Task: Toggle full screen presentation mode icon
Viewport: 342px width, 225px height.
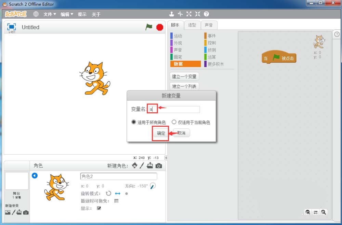Action: pyautogui.click(x=11, y=27)
